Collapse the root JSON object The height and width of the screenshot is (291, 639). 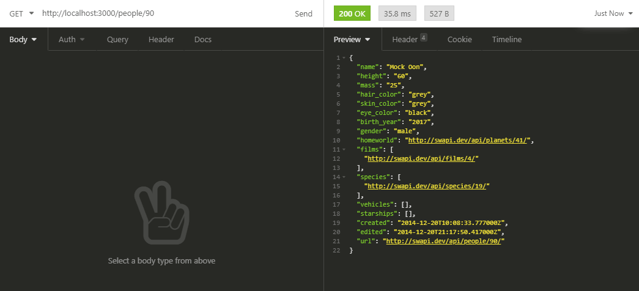tap(344, 57)
